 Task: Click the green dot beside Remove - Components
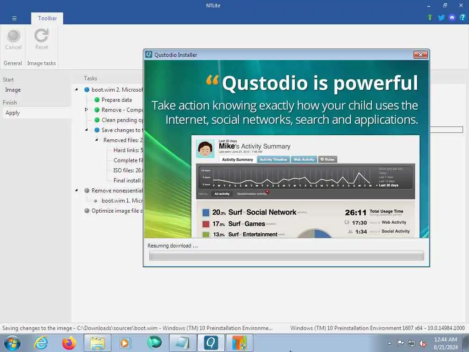point(97,110)
